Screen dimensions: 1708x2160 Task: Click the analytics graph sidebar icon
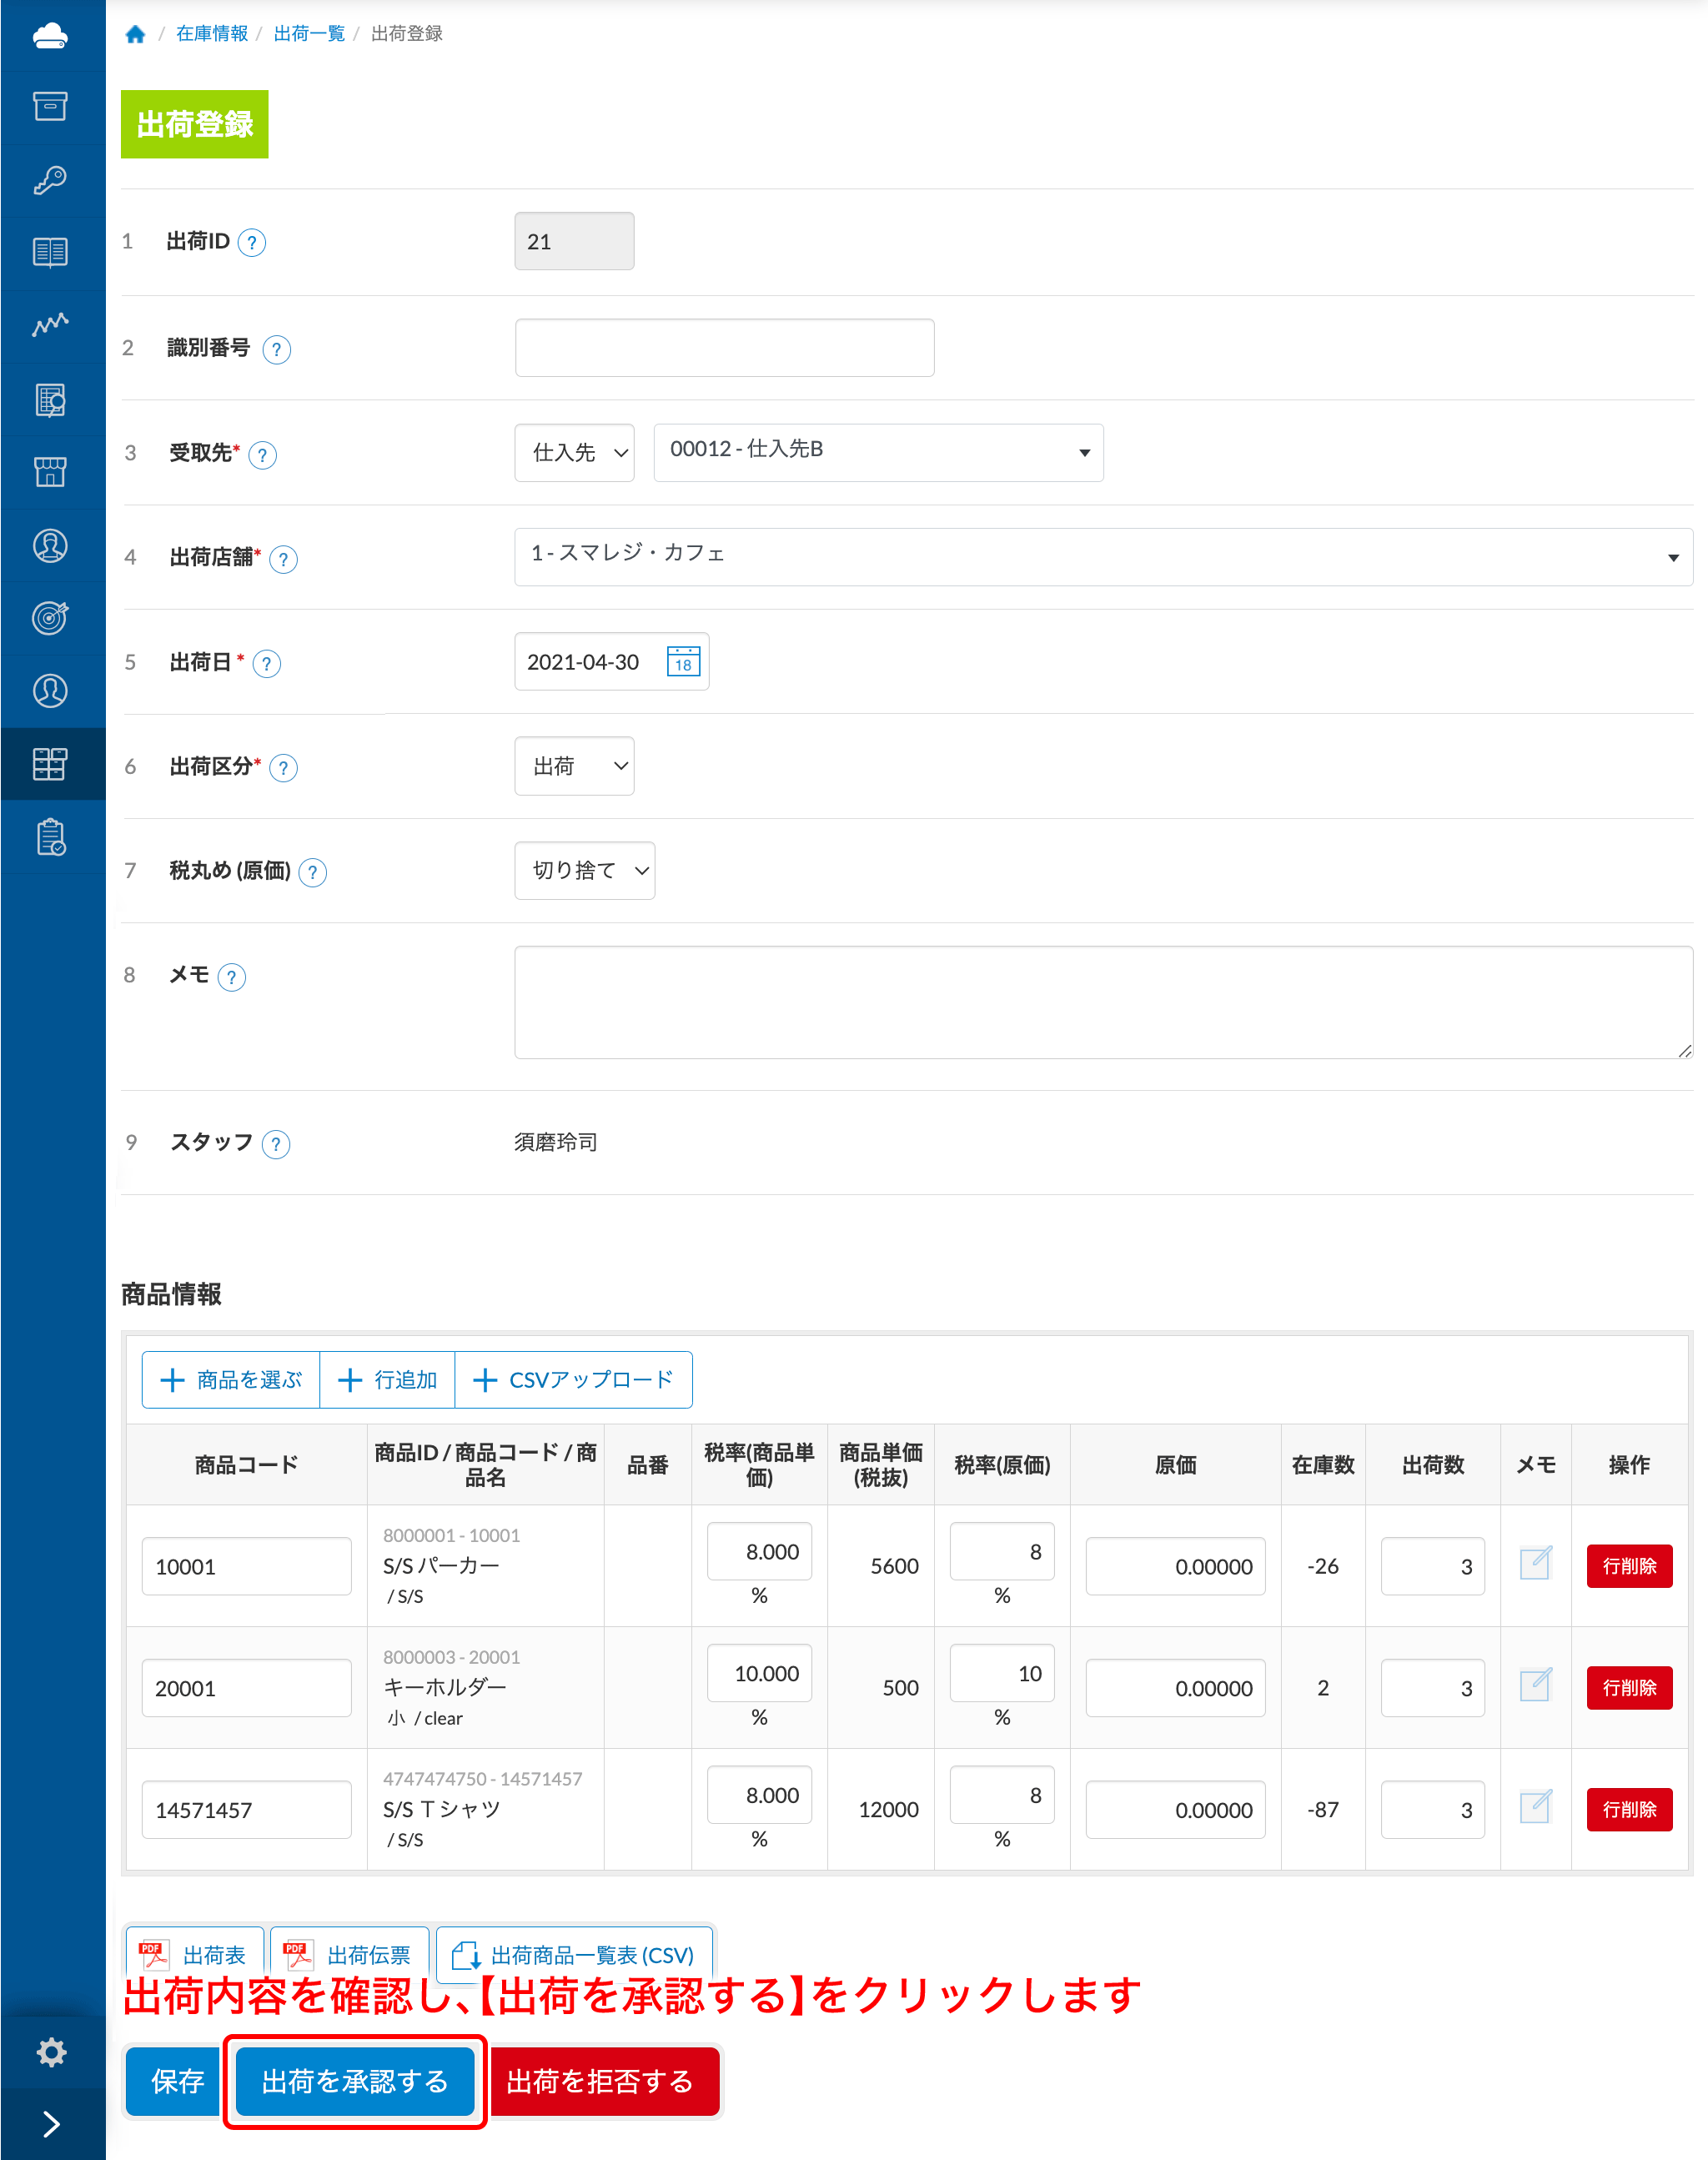tap(51, 325)
